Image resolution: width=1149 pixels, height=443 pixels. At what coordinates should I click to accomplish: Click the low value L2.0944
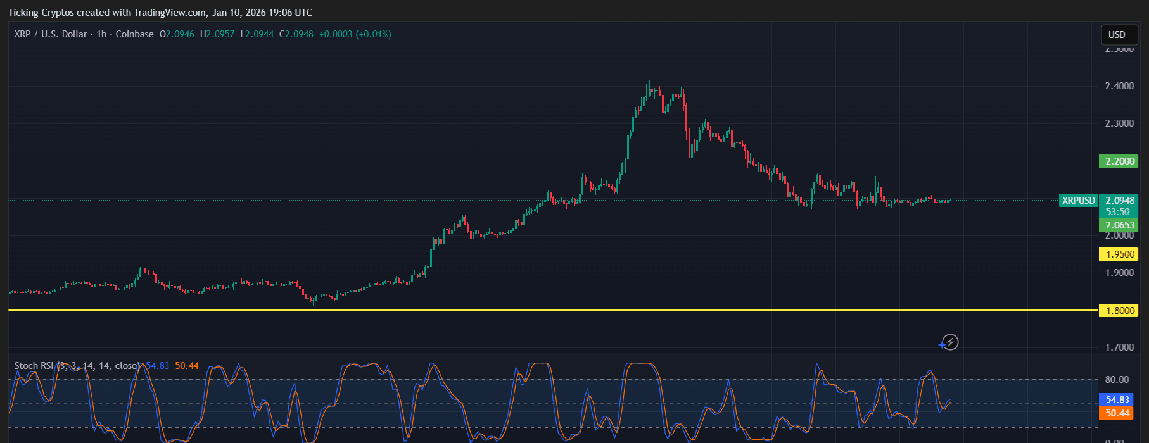(257, 34)
